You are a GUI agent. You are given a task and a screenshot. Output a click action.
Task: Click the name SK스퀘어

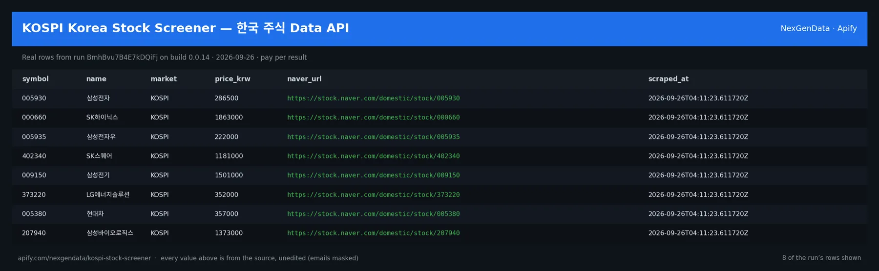click(99, 156)
